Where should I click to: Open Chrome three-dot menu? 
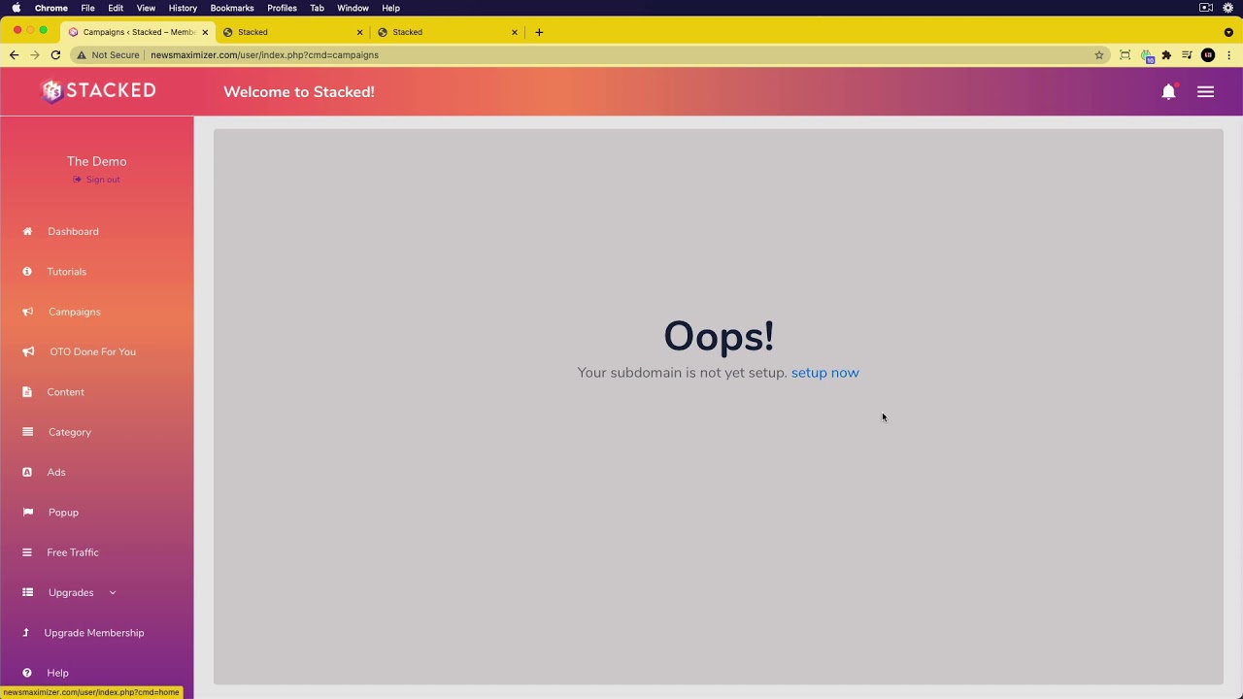coord(1228,55)
